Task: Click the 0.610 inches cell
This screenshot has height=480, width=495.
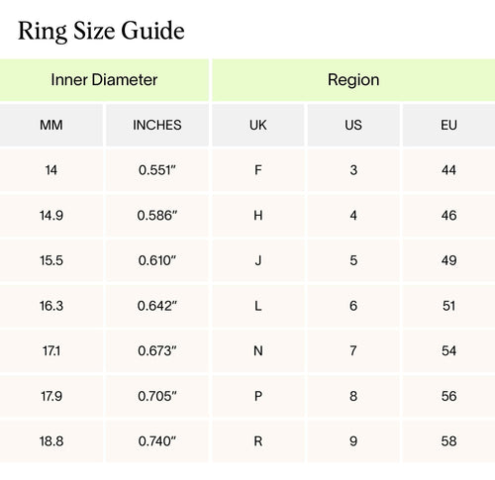Action: coord(157,260)
